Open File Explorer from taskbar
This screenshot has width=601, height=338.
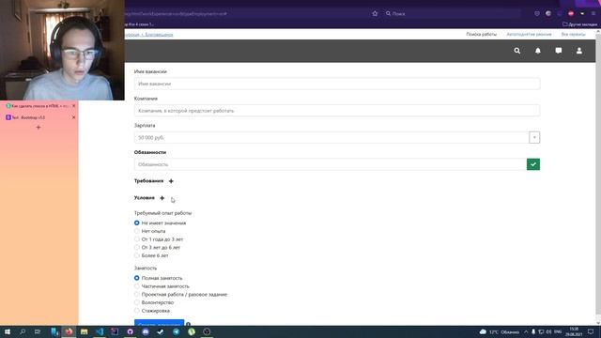pos(84,331)
